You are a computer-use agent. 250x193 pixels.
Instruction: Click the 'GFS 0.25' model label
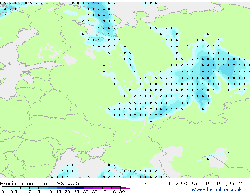click(x=67, y=184)
